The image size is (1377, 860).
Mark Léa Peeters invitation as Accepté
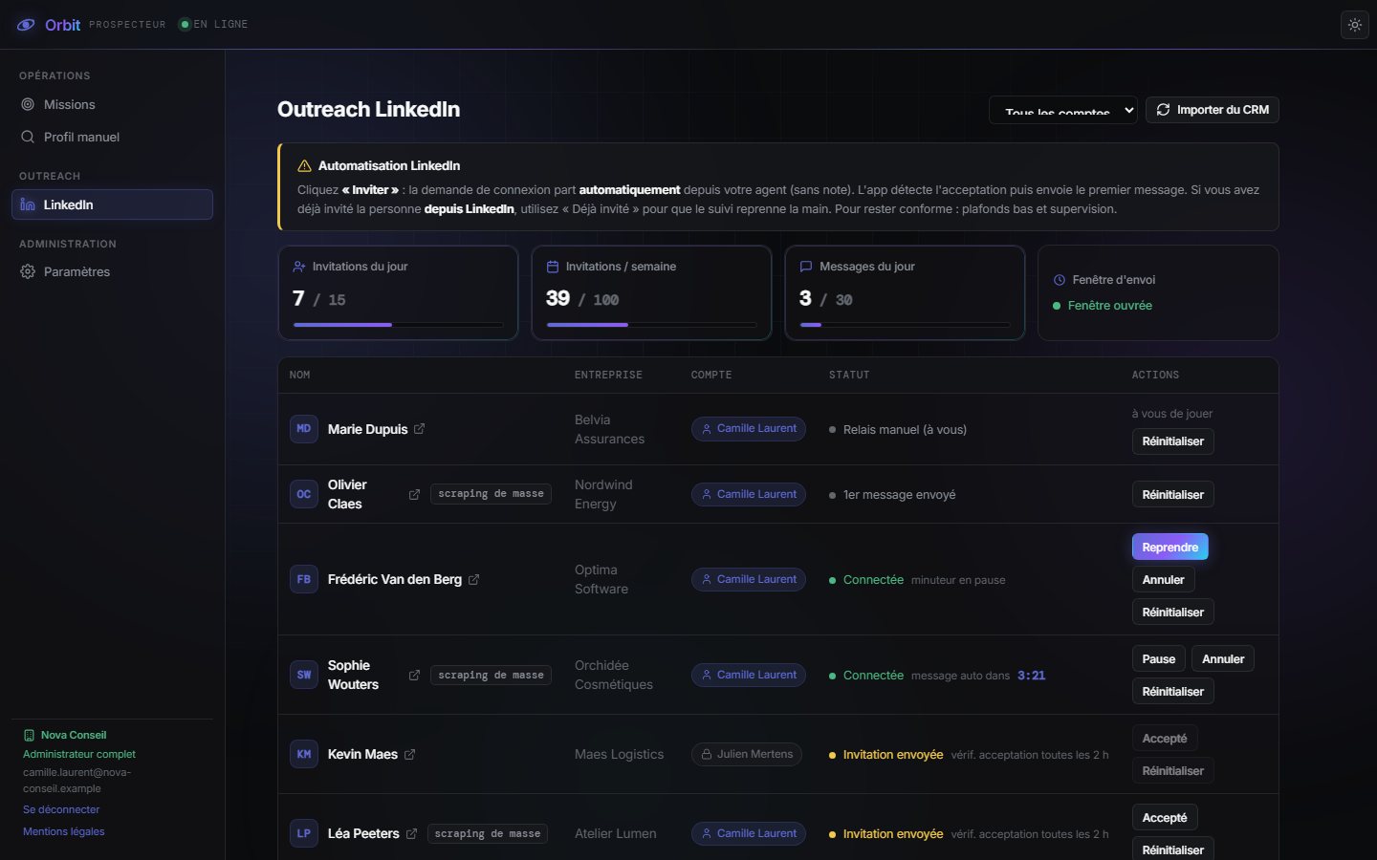pos(1165,817)
